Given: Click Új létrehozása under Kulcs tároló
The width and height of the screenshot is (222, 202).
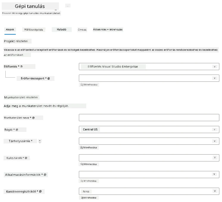Looking at the screenshot, I should click(x=89, y=164).
